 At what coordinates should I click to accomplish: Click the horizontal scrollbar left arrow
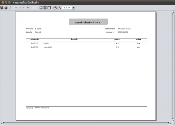(x=1, y=123)
